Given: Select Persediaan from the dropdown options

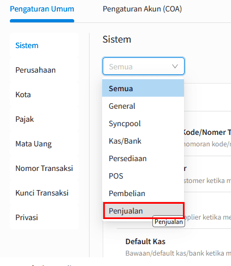Looking at the screenshot, I should pyautogui.click(x=143, y=158).
